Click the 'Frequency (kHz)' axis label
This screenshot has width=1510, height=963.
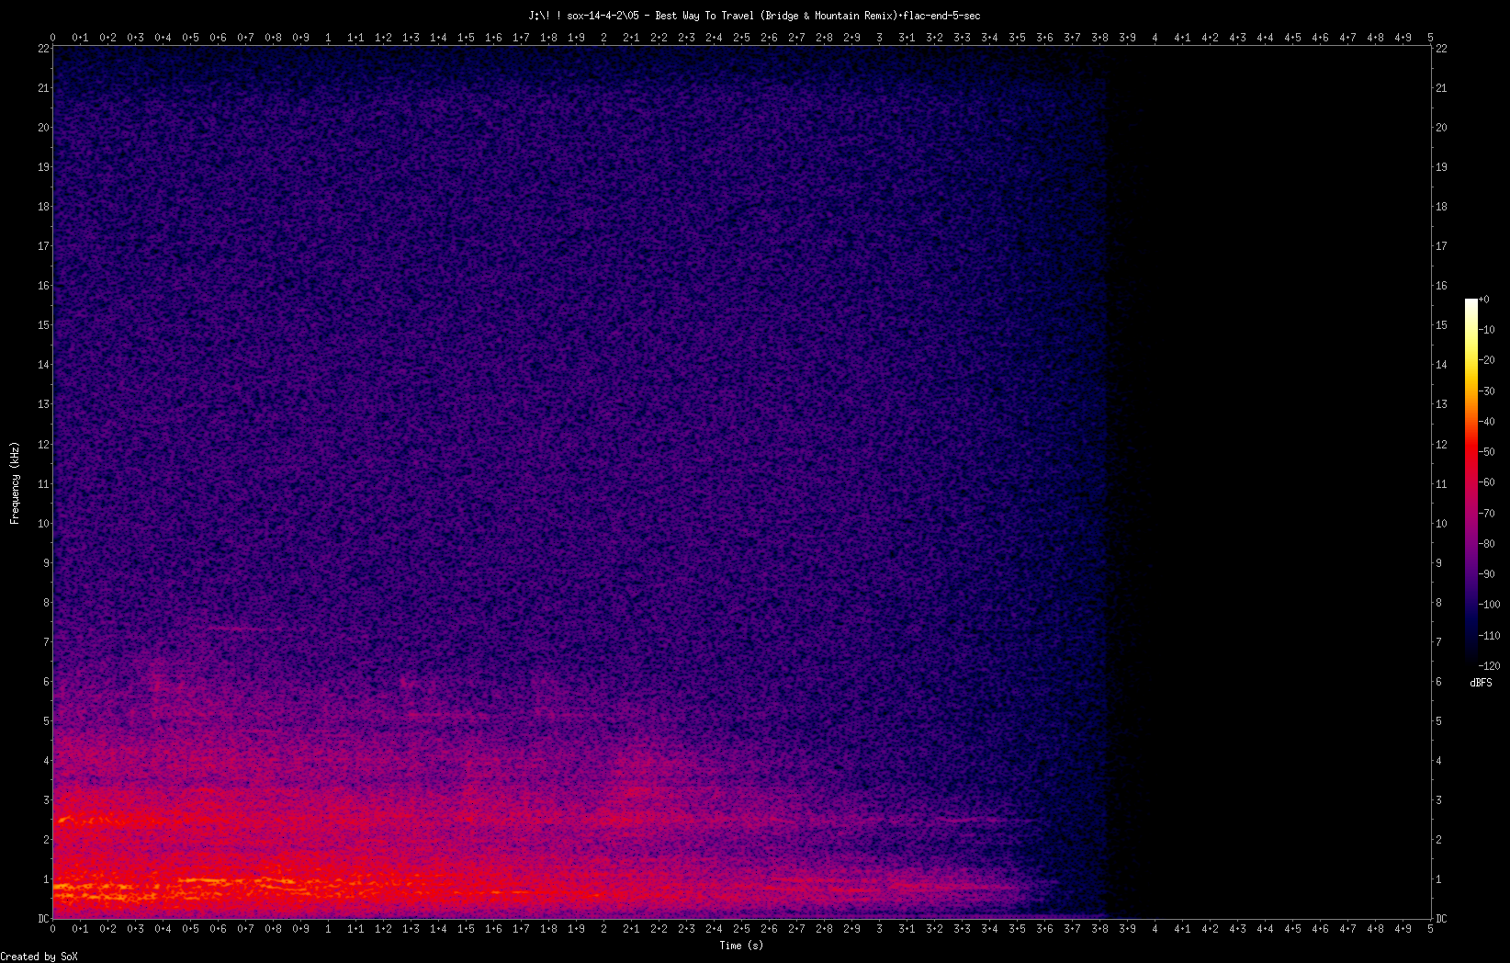[15, 483]
